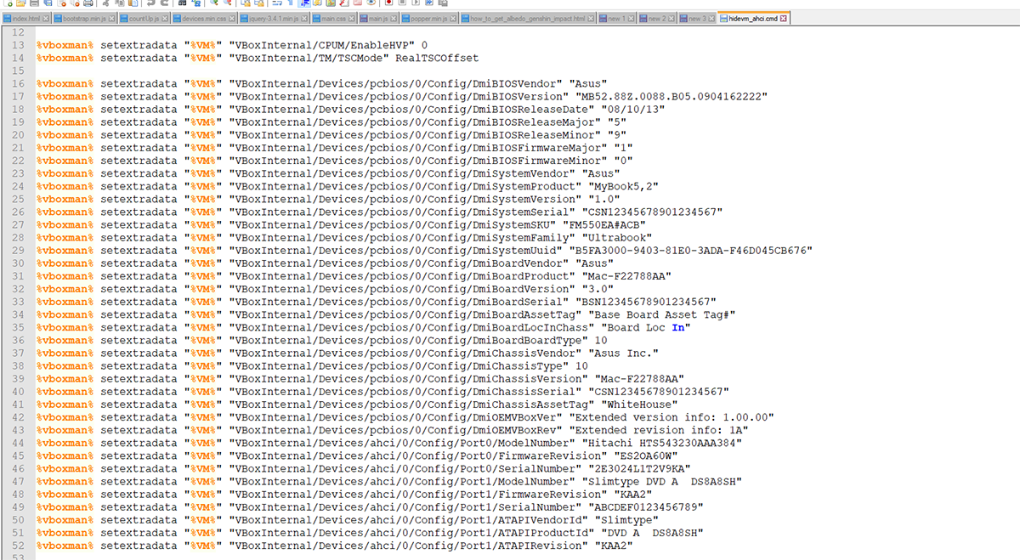Click line number 29 in the margin

[x=18, y=250]
